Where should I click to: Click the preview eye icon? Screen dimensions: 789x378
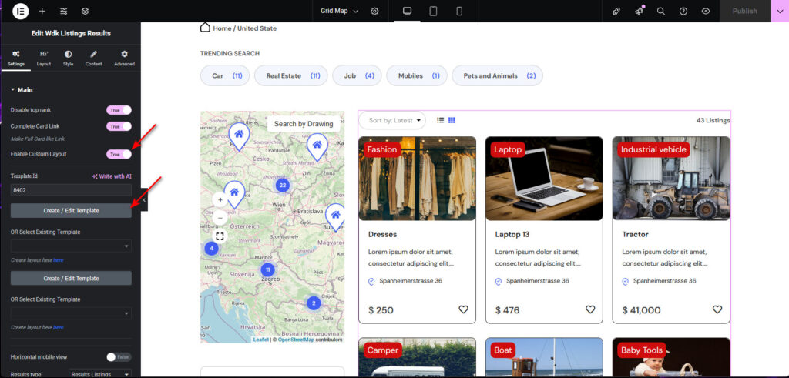[x=706, y=12]
